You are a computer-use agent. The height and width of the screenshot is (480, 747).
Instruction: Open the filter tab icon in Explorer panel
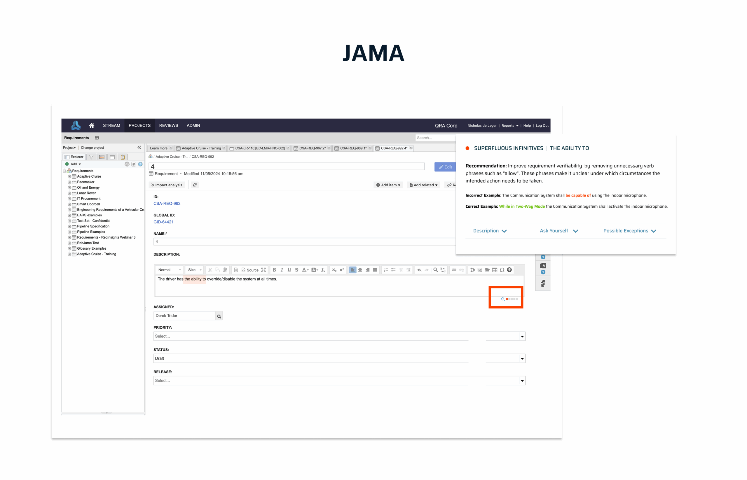[91, 157]
